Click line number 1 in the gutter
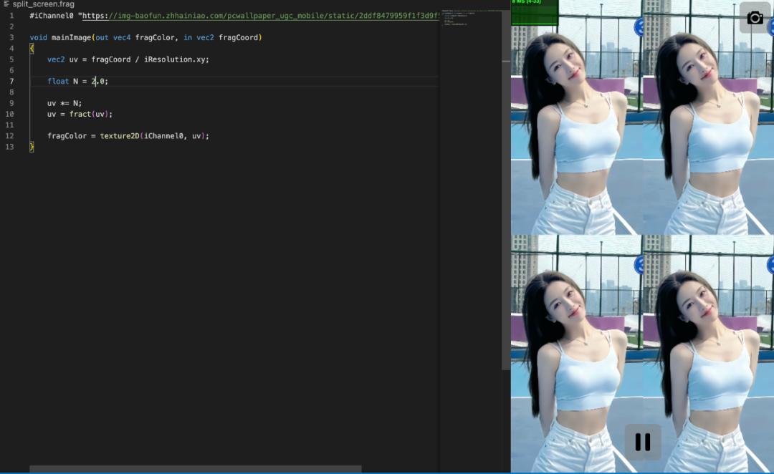 click(x=11, y=16)
